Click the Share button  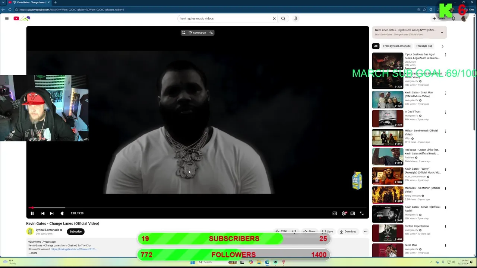(x=309, y=232)
